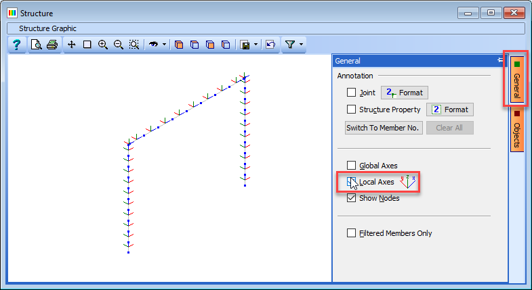532x290 pixels.
Task: Select the first orange cube view
Action: click(179, 45)
